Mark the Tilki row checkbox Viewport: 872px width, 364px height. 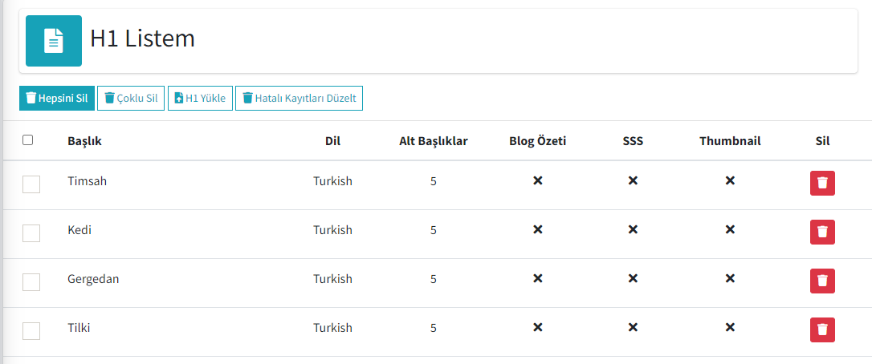[31, 330]
